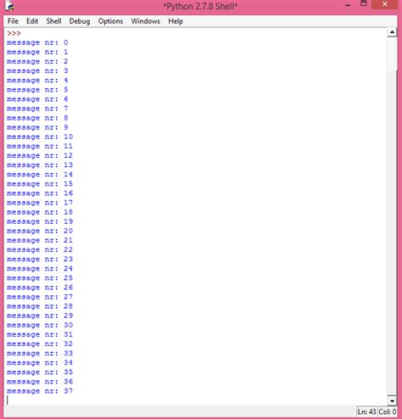Click the line 'message nr: 30'
Screen dimensions: 402x419
40,325
